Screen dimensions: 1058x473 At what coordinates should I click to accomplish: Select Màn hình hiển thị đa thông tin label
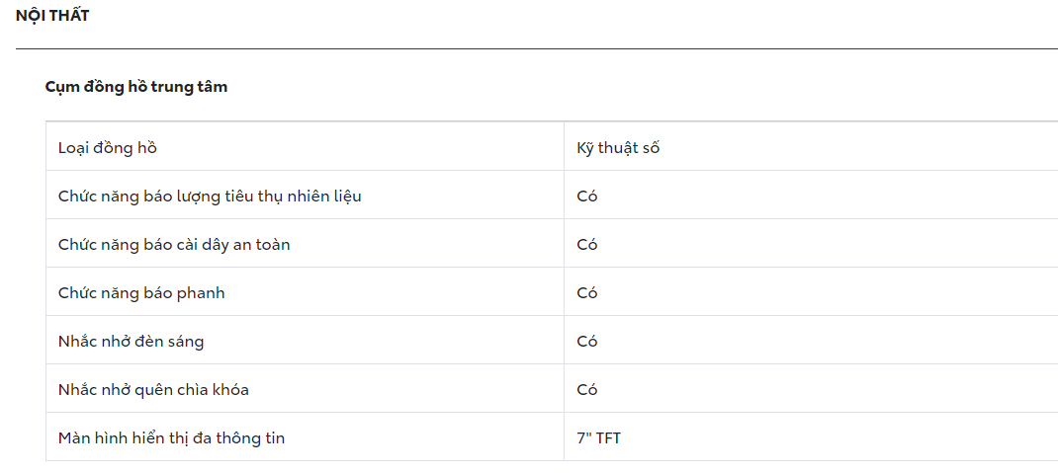pos(171,437)
